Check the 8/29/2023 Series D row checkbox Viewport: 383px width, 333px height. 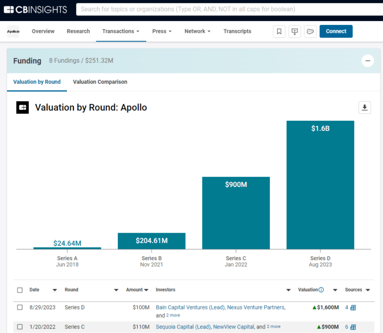(20, 308)
